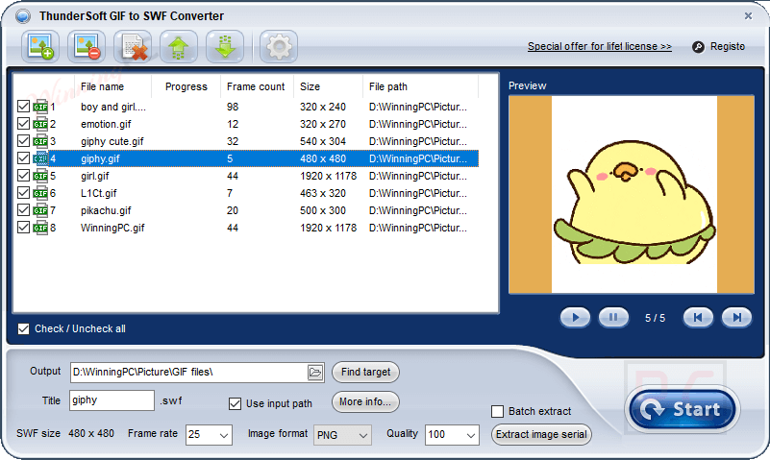Click the frame count 98 cell
The width and height of the screenshot is (770, 460).
(233, 107)
